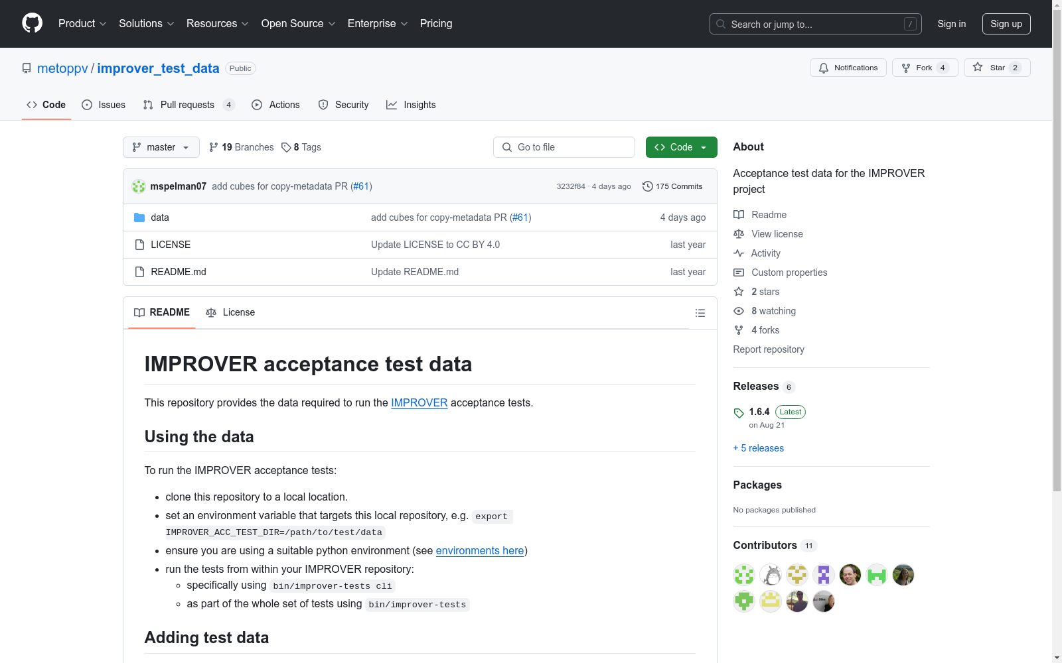Open the Code tab
The height and width of the screenshot is (663, 1062).
click(46, 105)
